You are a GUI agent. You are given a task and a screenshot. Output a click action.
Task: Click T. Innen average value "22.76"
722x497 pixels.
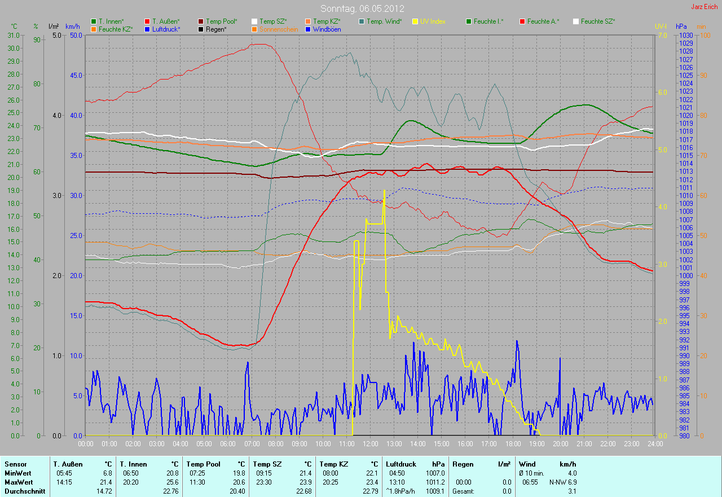click(170, 491)
